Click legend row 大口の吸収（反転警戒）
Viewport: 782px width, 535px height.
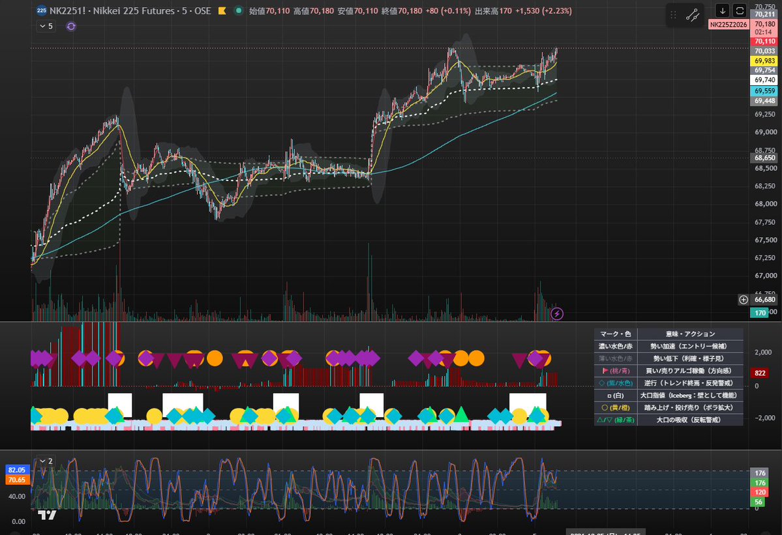pyautogui.click(x=690, y=420)
